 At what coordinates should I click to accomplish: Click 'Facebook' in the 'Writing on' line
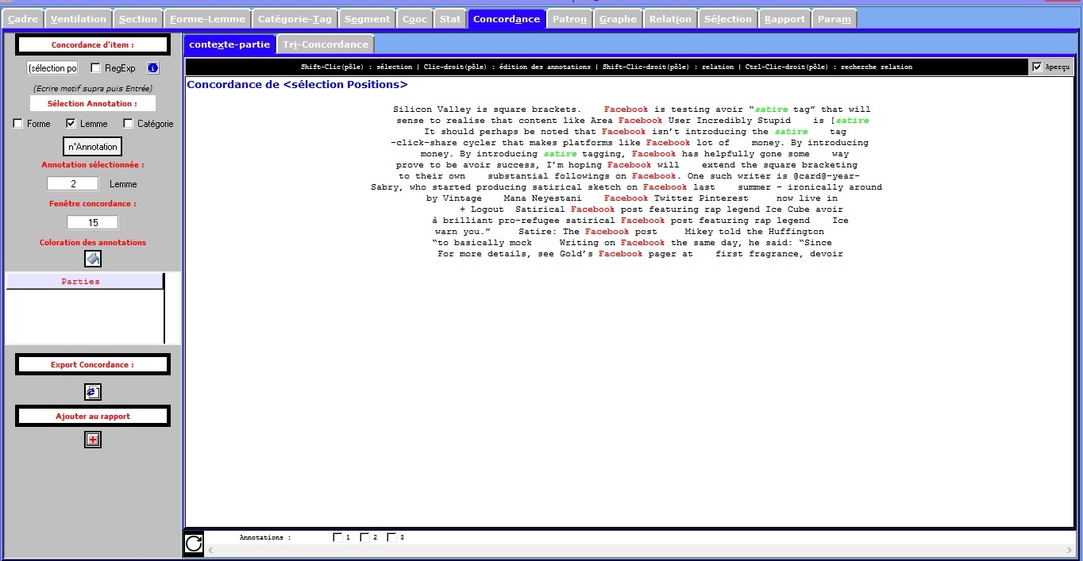643,243
